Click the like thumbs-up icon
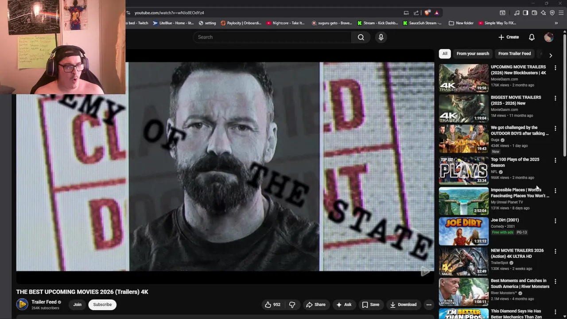 (x=268, y=305)
